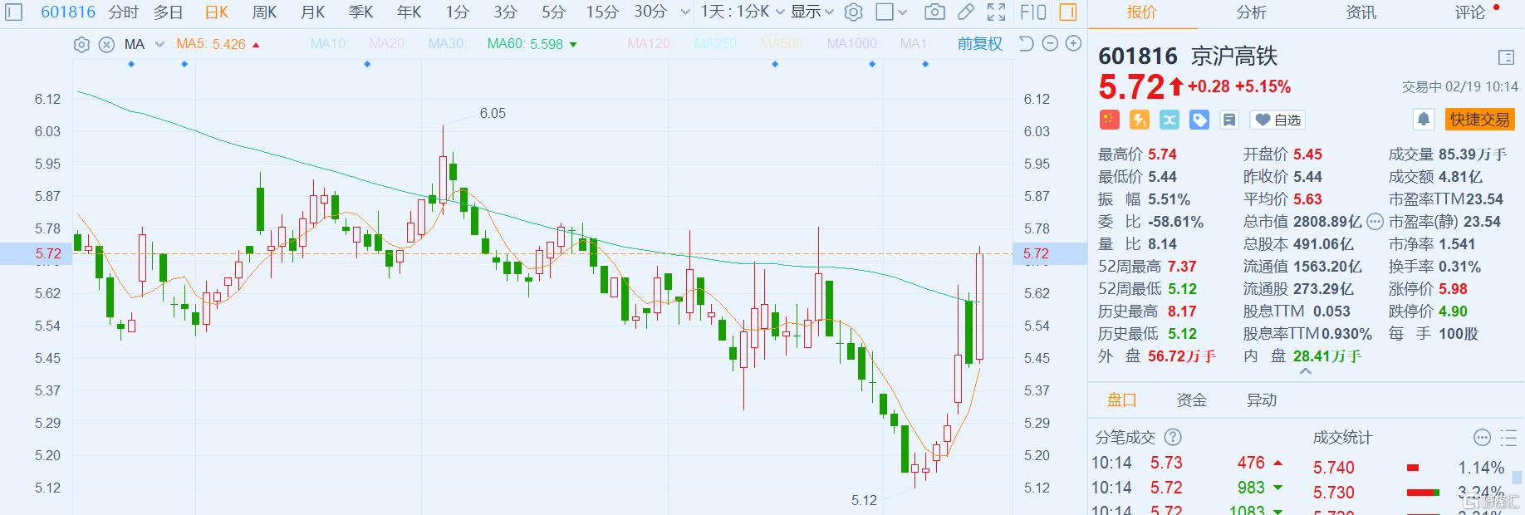This screenshot has width=1525, height=515.
Task: Toggle the orange right panel icon
Action: coord(1068,12)
